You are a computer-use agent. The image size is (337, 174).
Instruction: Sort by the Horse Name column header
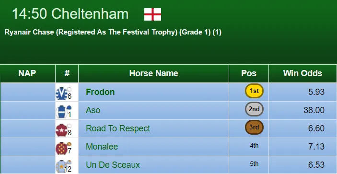[x=154, y=73]
